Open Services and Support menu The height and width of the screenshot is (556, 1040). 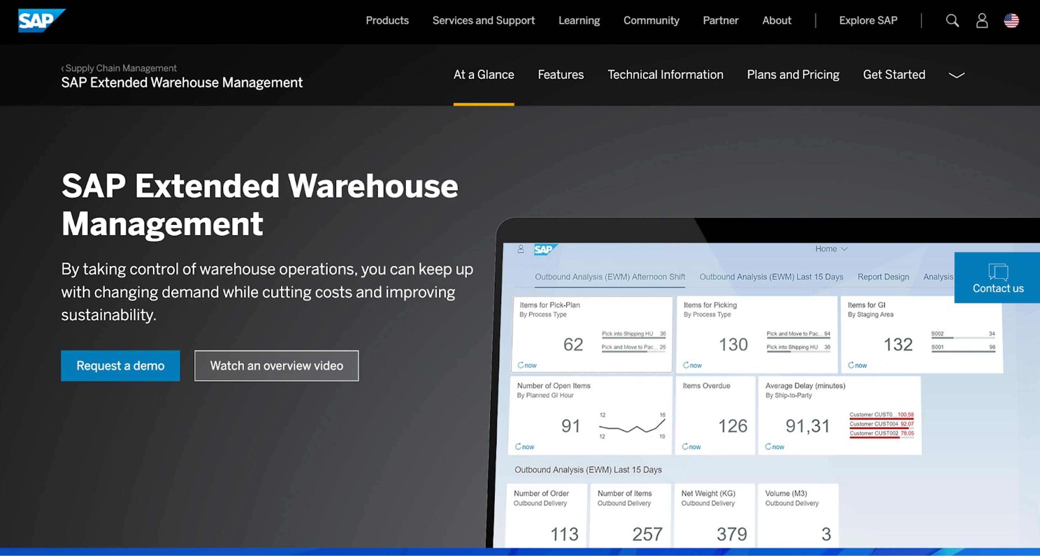(483, 20)
